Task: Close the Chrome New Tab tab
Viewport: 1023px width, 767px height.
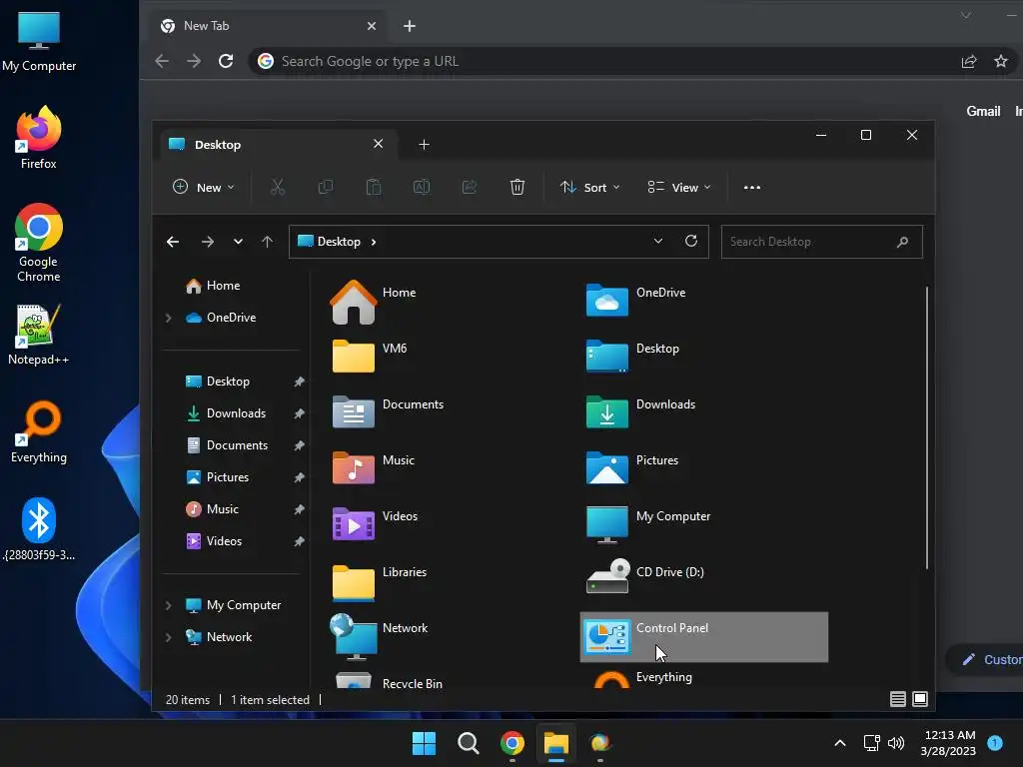Action: click(x=372, y=26)
